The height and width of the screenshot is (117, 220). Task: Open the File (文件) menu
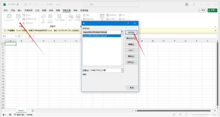pos(5,10)
